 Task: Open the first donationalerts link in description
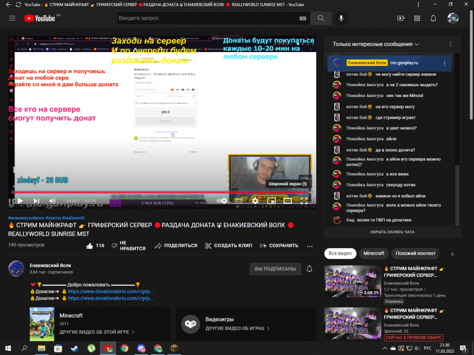[x=110, y=291]
